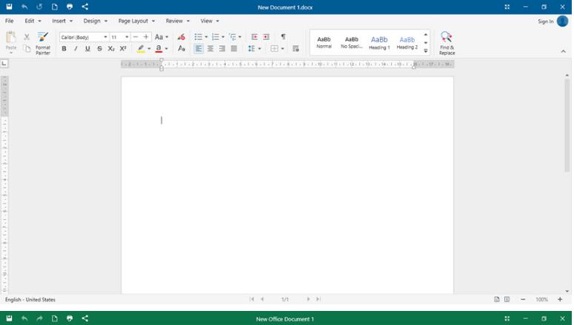This screenshot has width=574, height=325.
Task: Print the document from New Document 1.docx title bar
Action: [70, 7]
